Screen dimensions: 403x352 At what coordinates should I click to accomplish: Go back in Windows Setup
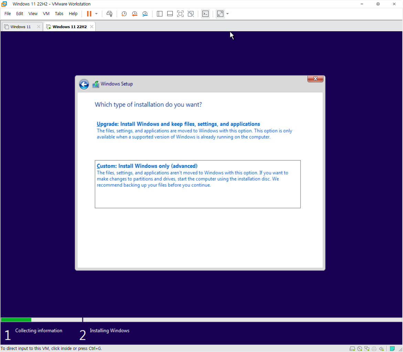tap(84, 84)
